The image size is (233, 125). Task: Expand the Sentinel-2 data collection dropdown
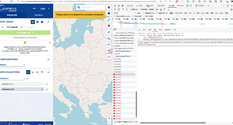click(x=12, y=78)
